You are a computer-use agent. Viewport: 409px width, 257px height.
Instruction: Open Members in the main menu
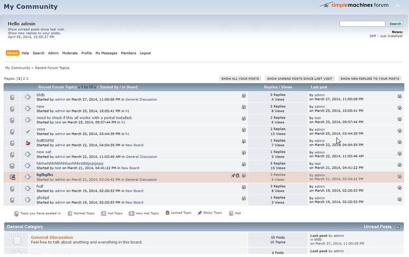128,53
